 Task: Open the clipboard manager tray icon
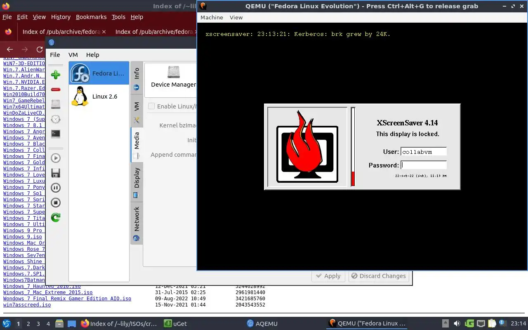pyautogui.click(x=492, y=324)
